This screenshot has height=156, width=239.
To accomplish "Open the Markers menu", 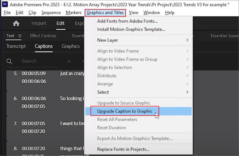I will [73, 13].
